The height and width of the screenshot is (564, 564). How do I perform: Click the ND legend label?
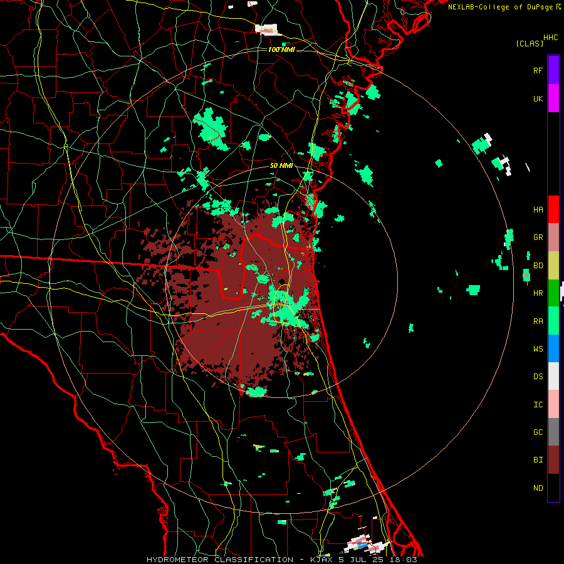tap(538, 488)
